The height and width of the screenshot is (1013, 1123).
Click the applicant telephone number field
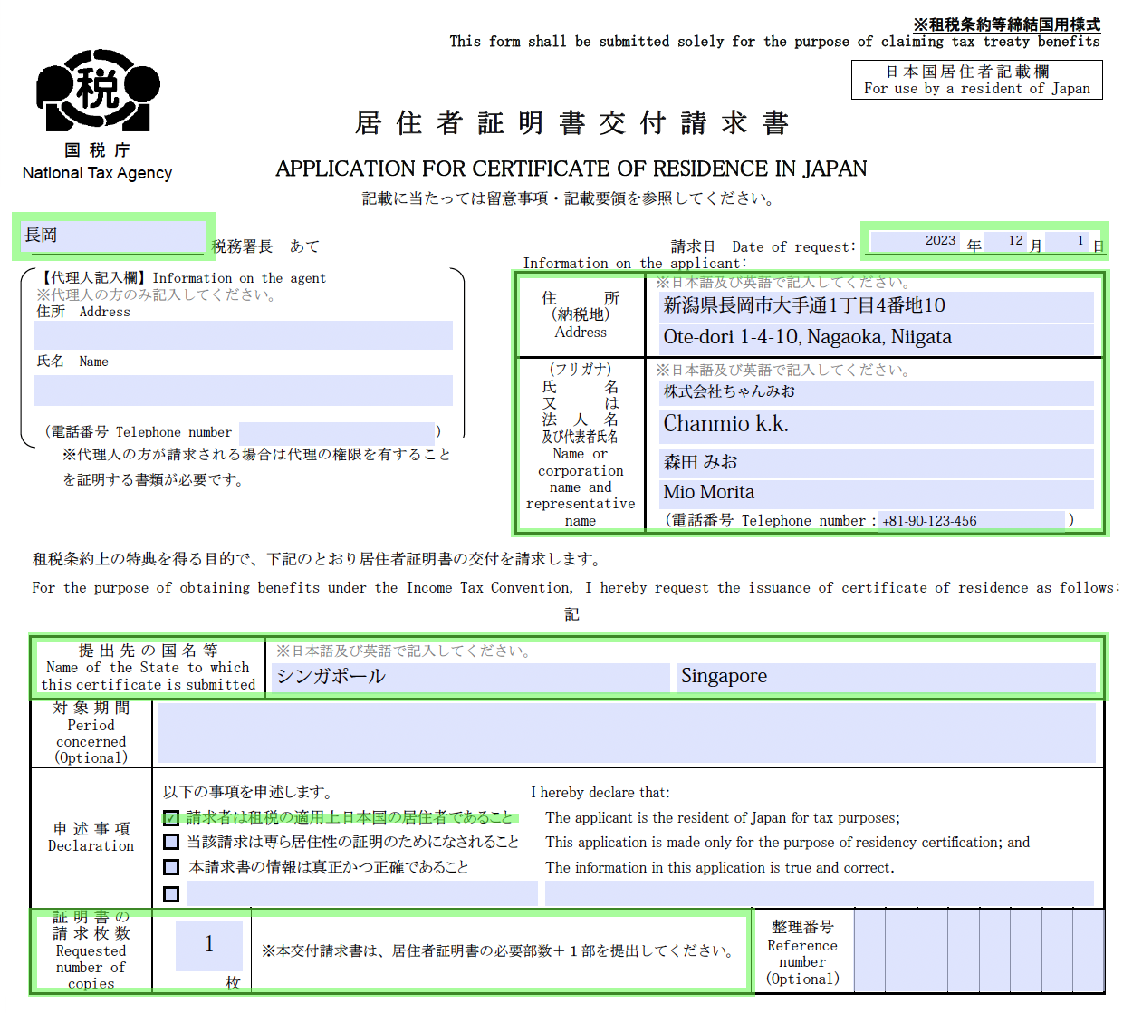click(971, 521)
